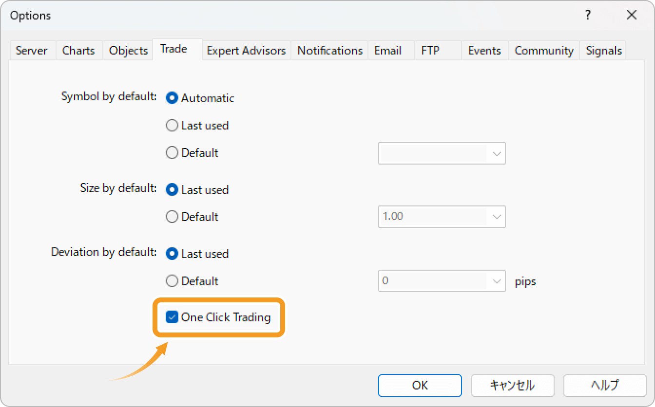Click the キャンセル button
Screen dimensions: 655x407
(x=512, y=385)
